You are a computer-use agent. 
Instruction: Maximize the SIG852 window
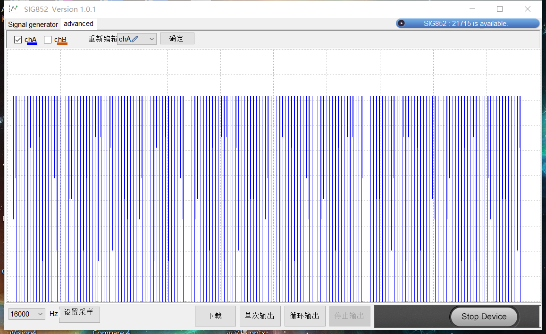pyautogui.click(x=500, y=9)
